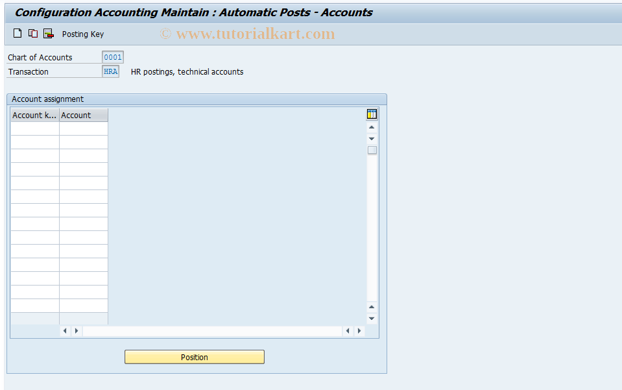Open the table column settings icon
The image size is (622, 390).
pos(372,114)
